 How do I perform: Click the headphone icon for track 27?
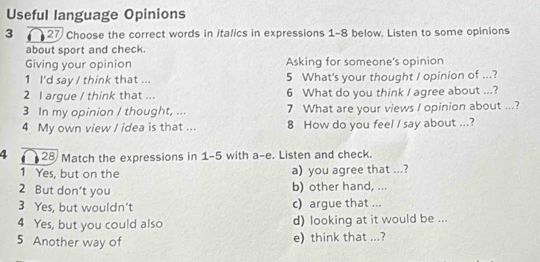point(38,35)
